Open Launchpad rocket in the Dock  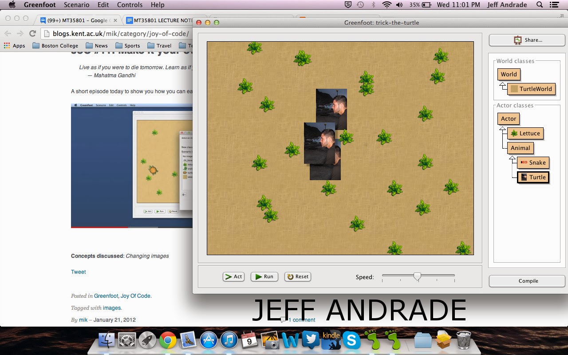pyautogui.click(x=147, y=340)
